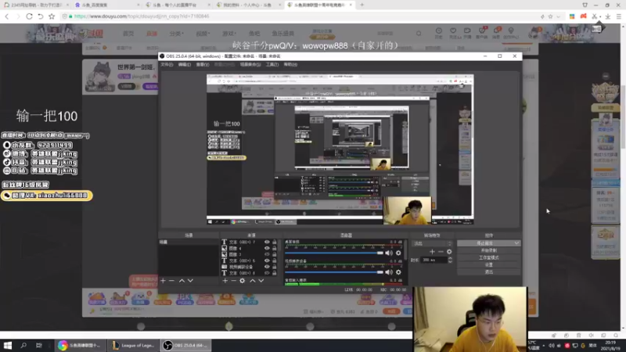Go to Douyu 首页 home link
Image resolution: width=626 pixels, height=352 pixels.
pos(128,34)
